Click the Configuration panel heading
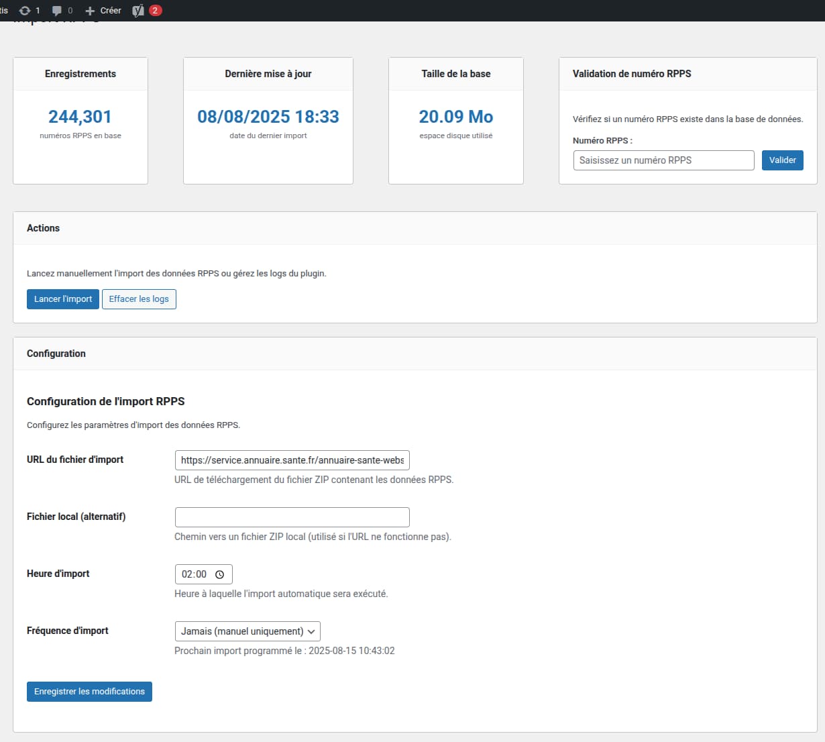This screenshot has height=742, width=825. pyautogui.click(x=56, y=354)
